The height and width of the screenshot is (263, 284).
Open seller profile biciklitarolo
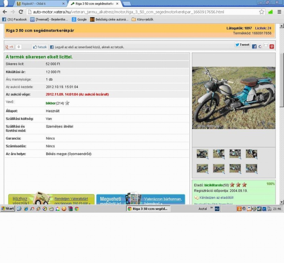click(x=214, y=185)
